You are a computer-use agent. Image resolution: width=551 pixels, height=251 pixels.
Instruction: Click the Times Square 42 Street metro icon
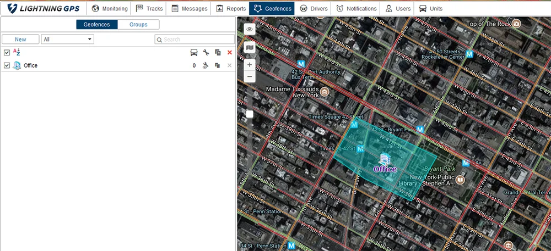coord(354,125)
